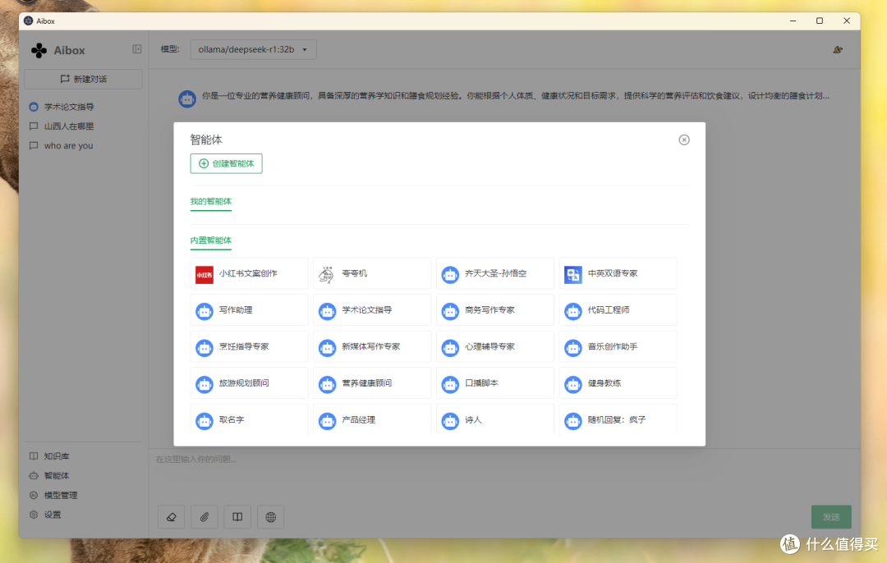Click the 心理辅导专家 agent name

pos(489,346)
